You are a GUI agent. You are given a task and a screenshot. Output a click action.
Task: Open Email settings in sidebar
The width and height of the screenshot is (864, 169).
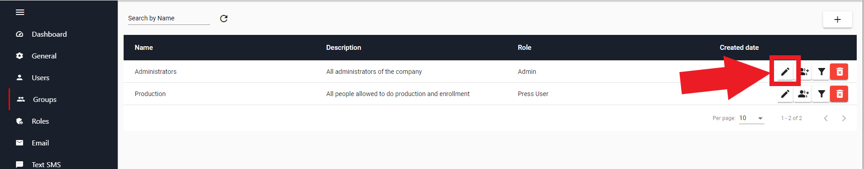40,143
